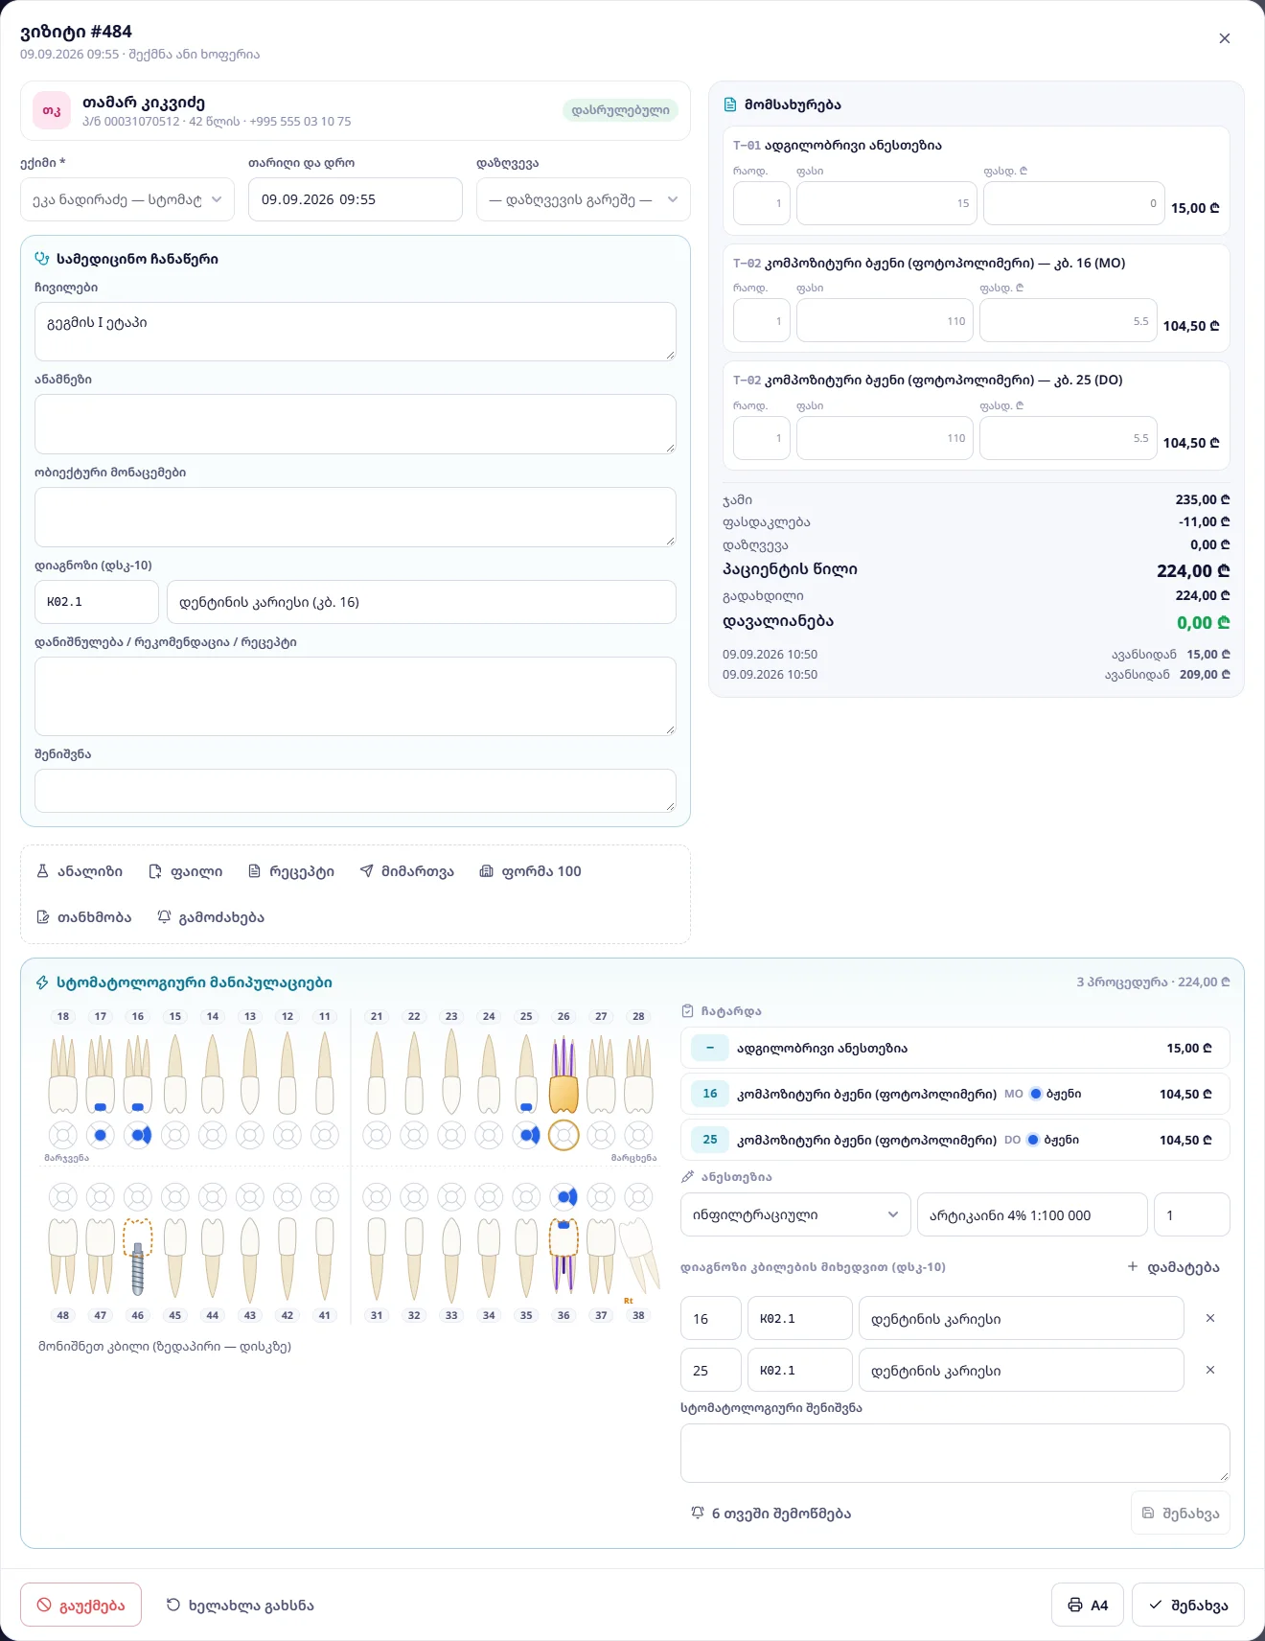Open the ინფილტრაციული anesthesia type dropdown
Image resolution: width=1265 pixels, height=1641 pixels.
pos(795,1214)
